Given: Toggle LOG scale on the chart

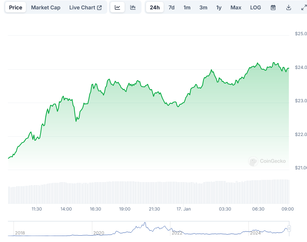Looking at the screenshot, I should (x=255, y=7).
